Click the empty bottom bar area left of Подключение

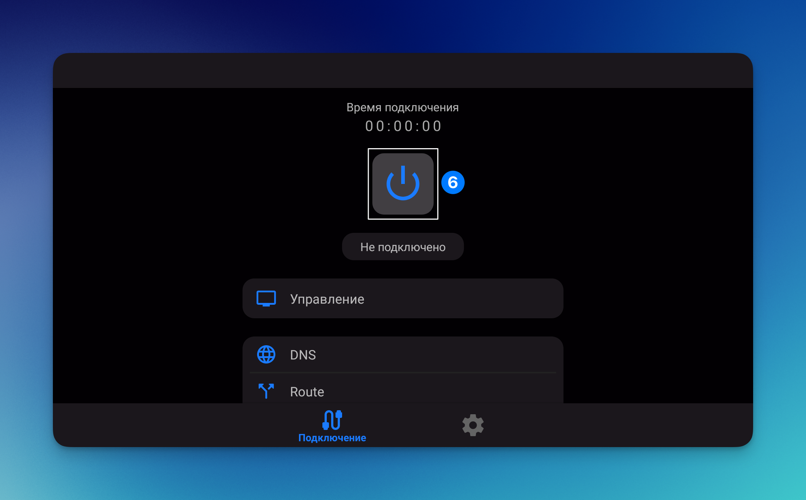(x=164, y=425)
